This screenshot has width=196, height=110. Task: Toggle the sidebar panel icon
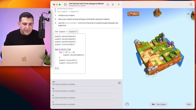pos(66,5)
